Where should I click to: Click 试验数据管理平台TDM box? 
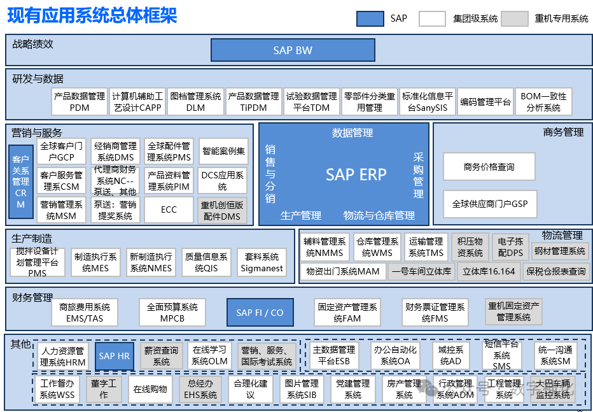(312, 102)
